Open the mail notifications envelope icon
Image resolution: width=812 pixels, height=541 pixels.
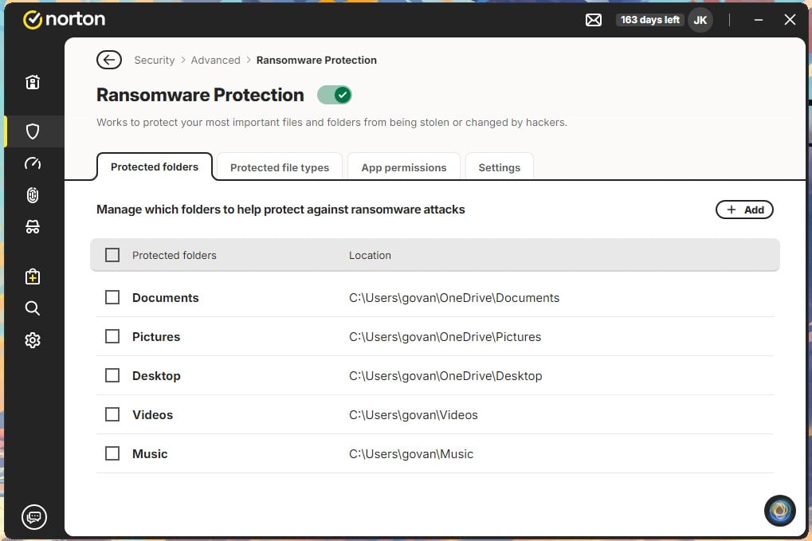click(x=594, y=20)
